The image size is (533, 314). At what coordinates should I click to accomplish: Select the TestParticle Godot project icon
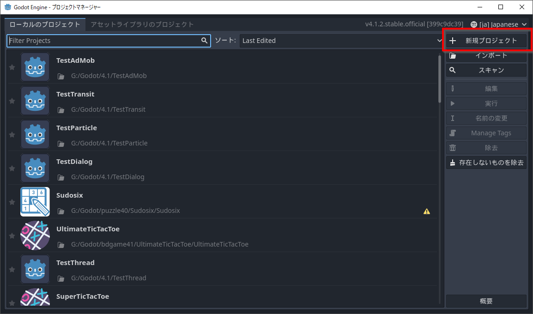(35, 134)
